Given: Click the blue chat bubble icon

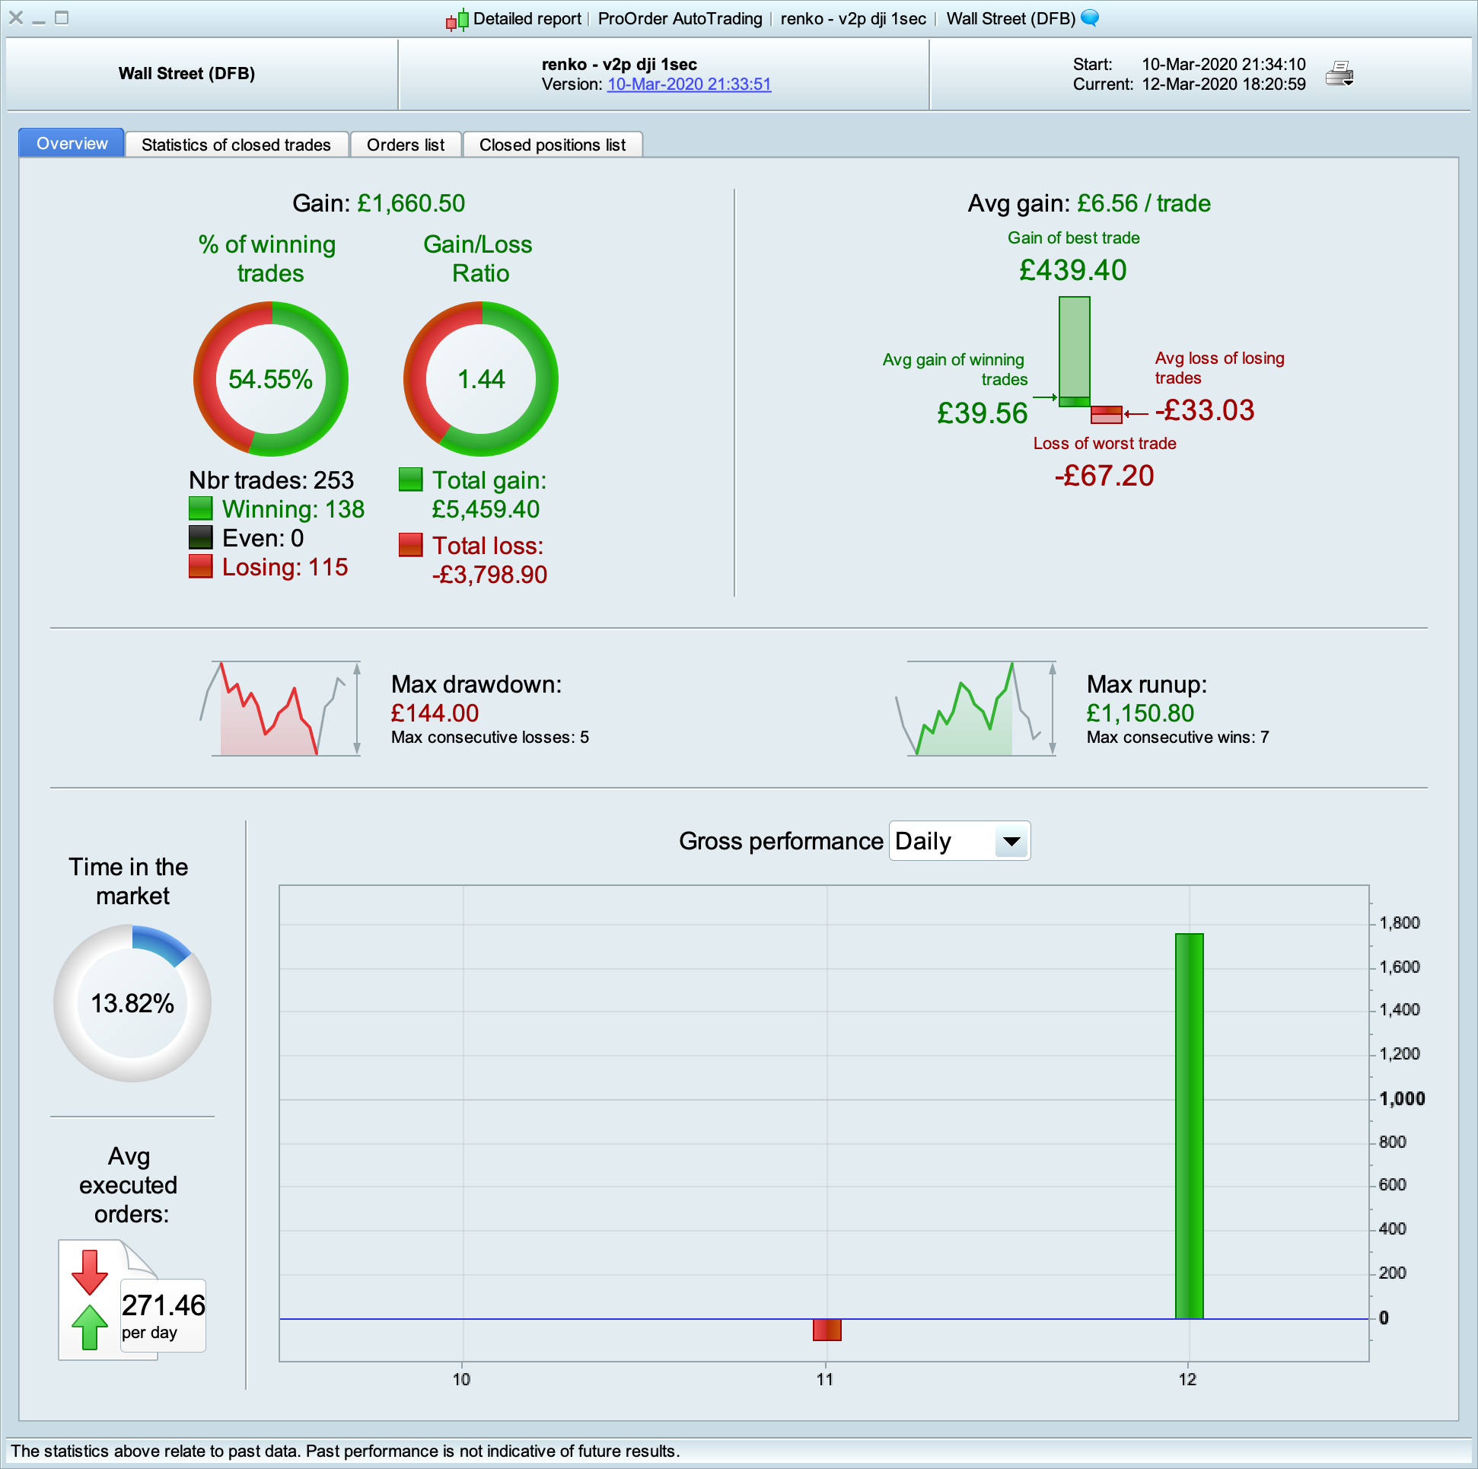Looking at the screenshot, I should tap(1090, 18).
